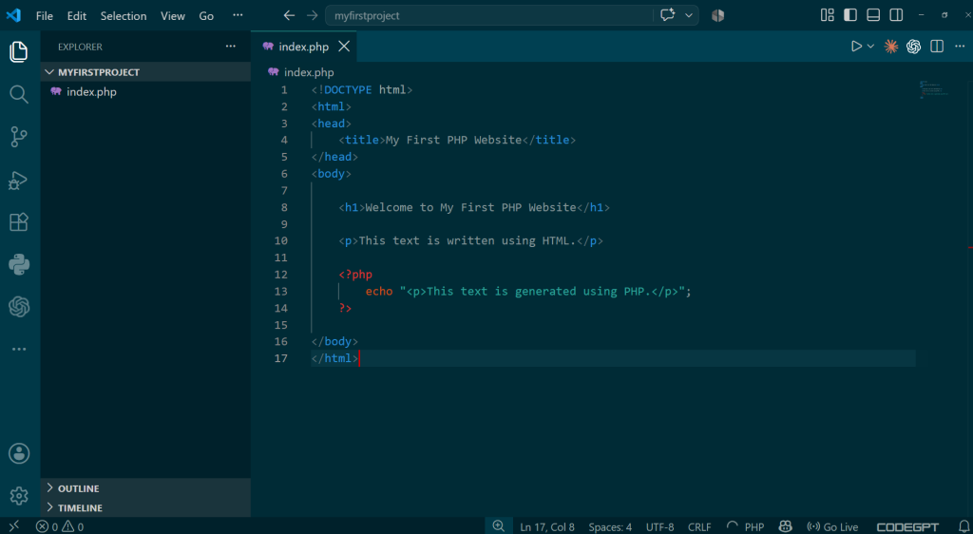
Task: Go forward with the right arrow
Action: pyautogui.click(x=312, y=15)
